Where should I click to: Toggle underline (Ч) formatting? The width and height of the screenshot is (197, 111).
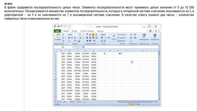[75, 38]
